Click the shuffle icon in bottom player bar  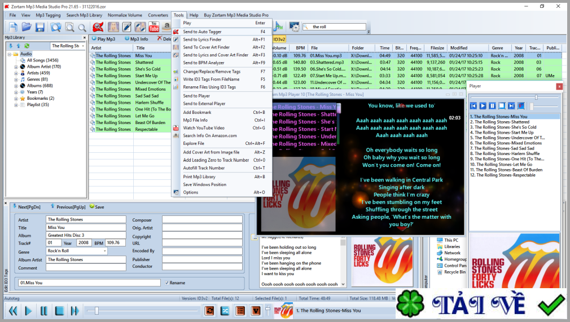coord(225,310)
